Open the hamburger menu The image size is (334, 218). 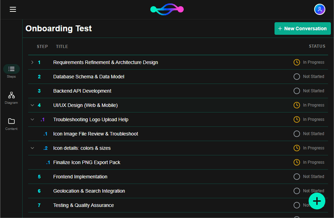(13, 9)
